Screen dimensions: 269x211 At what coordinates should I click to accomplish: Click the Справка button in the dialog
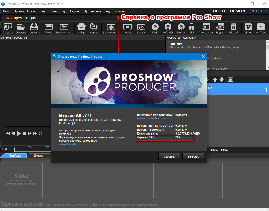click(169, 157)
